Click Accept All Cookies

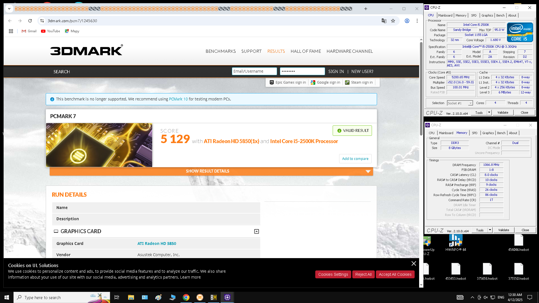click(x=395, y=274)
